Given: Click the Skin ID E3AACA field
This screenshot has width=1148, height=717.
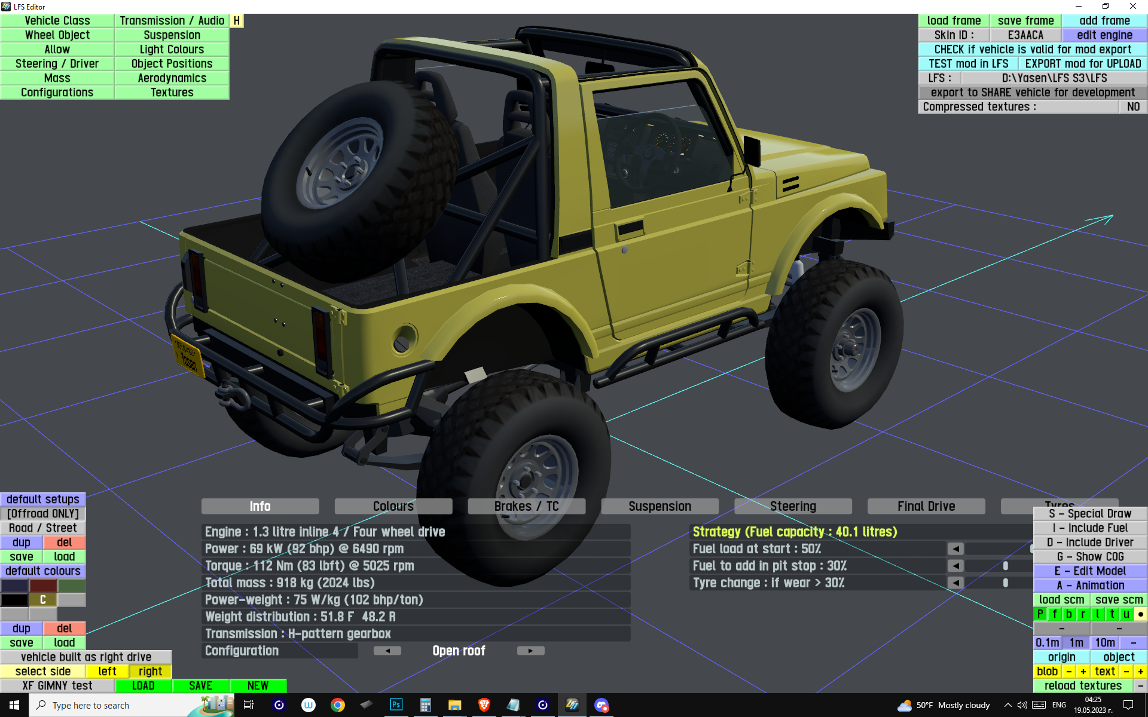Looking at the screenshot, I should click(x=1025, y=35).
